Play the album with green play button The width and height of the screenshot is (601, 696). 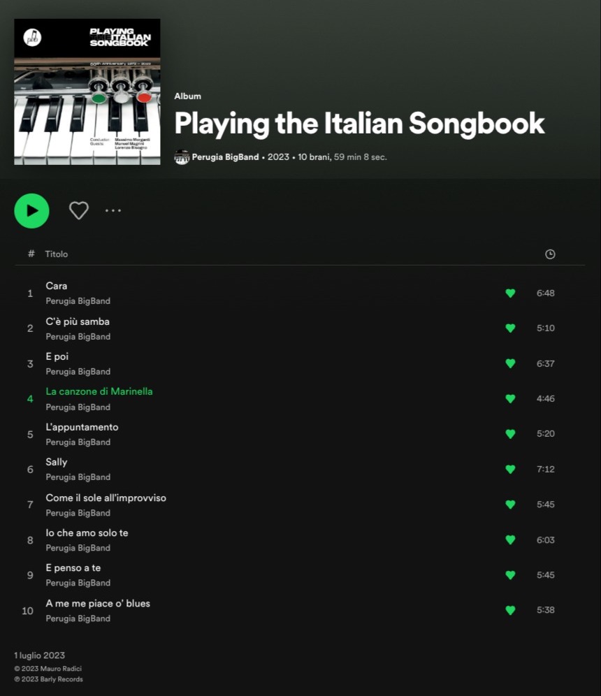(x=31, y=211)
